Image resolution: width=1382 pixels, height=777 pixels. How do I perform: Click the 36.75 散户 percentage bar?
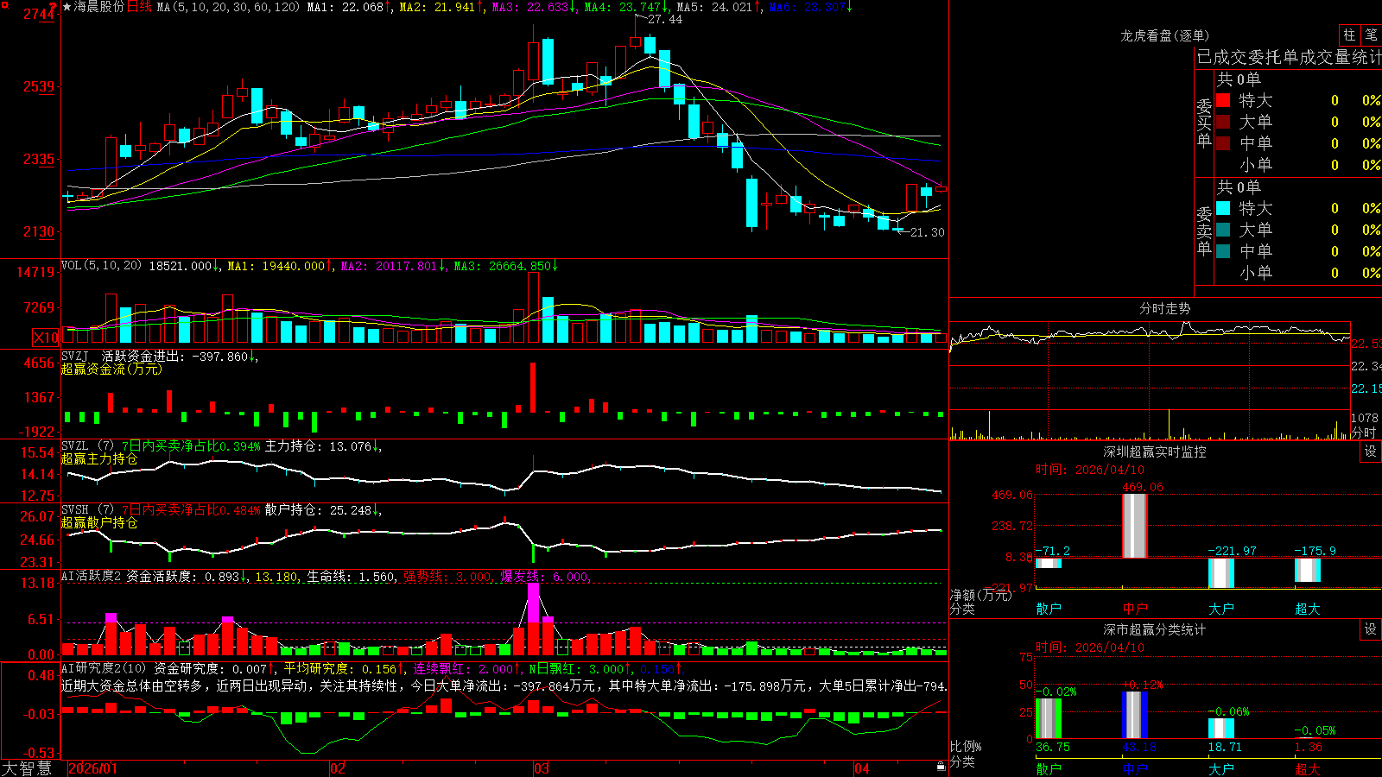(x=1048, y=718)
